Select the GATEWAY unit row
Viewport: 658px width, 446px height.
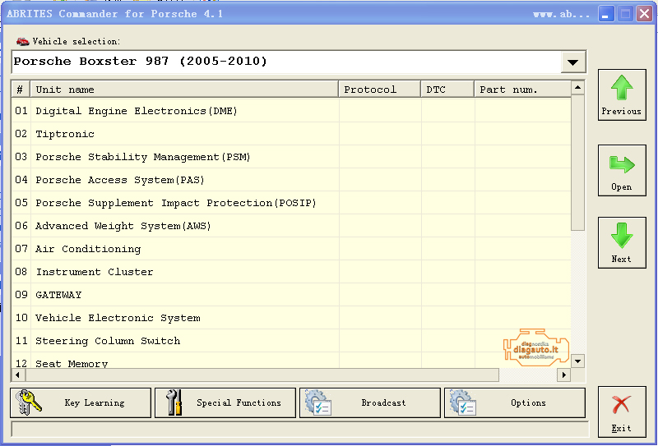58,295
